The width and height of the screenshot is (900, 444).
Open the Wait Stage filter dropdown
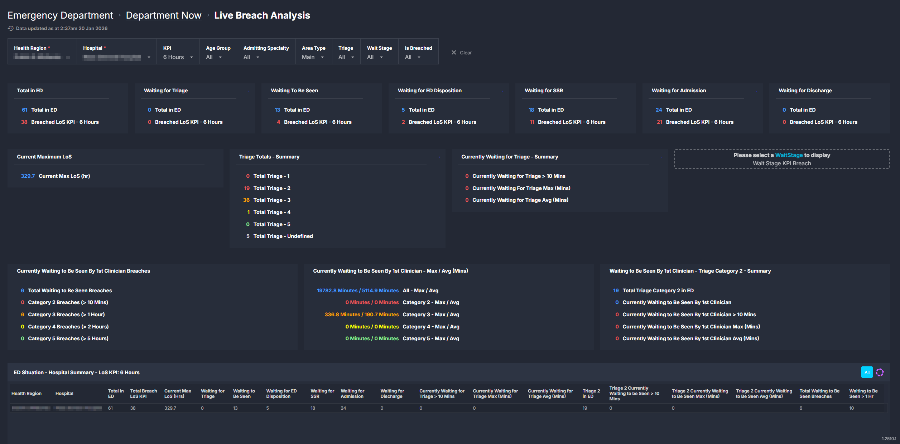tap(375, 57)
